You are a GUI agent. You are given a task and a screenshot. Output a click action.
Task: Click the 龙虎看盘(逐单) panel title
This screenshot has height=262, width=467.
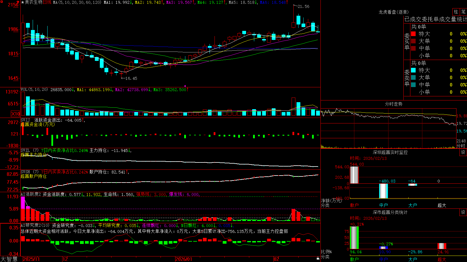pos(393,12)
